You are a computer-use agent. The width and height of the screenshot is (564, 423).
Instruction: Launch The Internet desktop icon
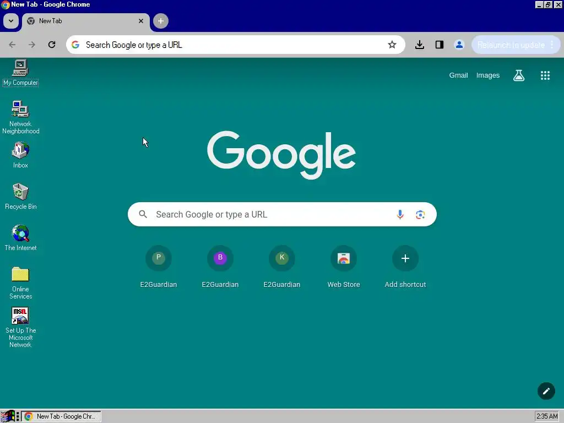point(20,238)
